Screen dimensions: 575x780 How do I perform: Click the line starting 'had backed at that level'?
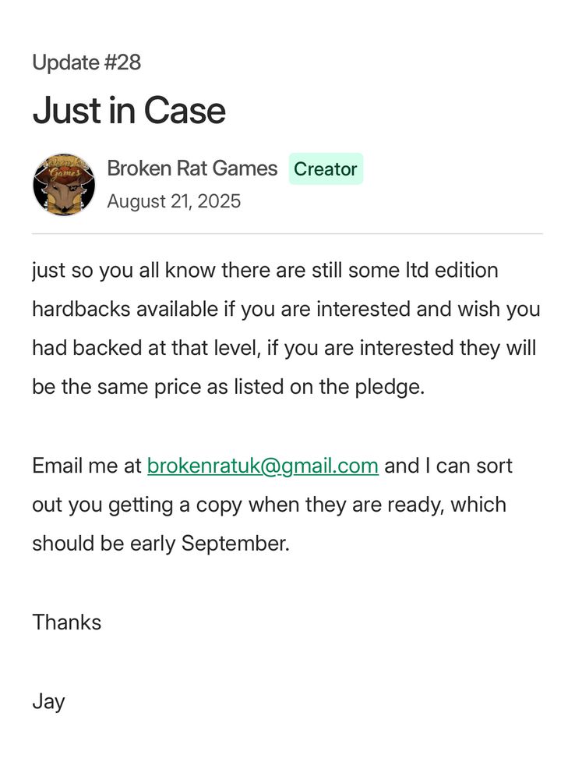284,349
